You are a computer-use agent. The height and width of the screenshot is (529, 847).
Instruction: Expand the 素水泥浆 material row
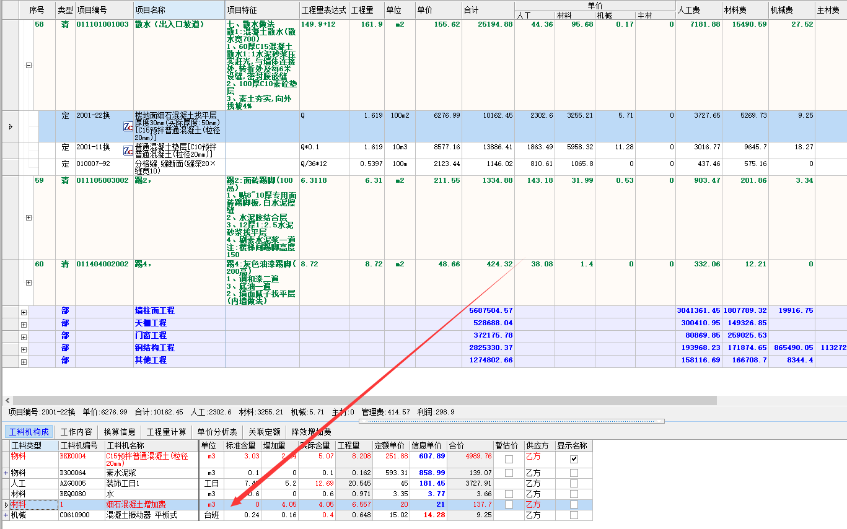6,473
